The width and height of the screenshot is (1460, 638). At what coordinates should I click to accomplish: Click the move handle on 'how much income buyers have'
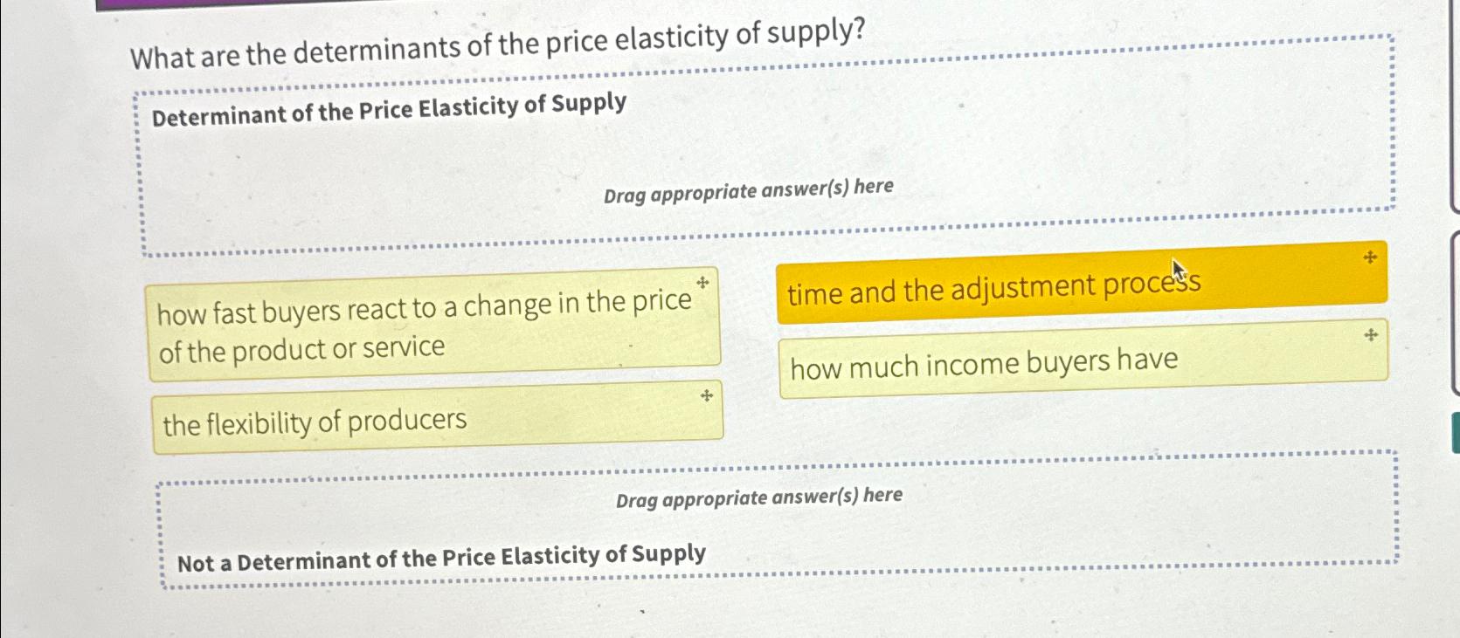1369,334
